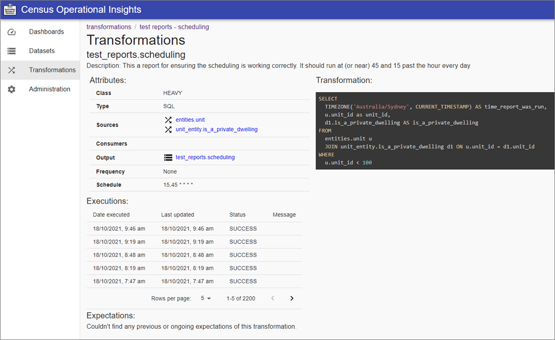Click the test_reports.scheduling heading
Image resolution: width=555 pixels, height=340 pixels.
click(x=136, y=55)
